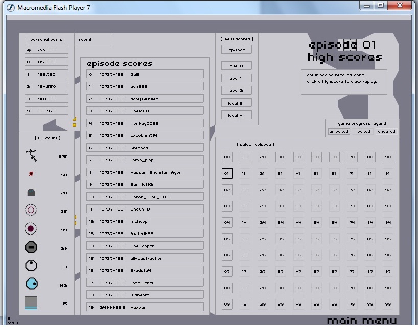418x327 pixels.
Task: Click the pink ring turret icon
Action: coord(31,209)
